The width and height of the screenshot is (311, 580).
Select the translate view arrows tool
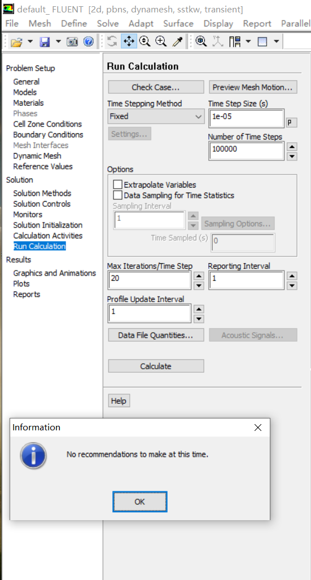point(129,41)
